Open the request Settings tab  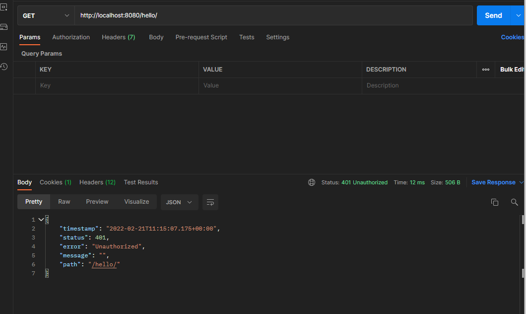click(278, 37)
